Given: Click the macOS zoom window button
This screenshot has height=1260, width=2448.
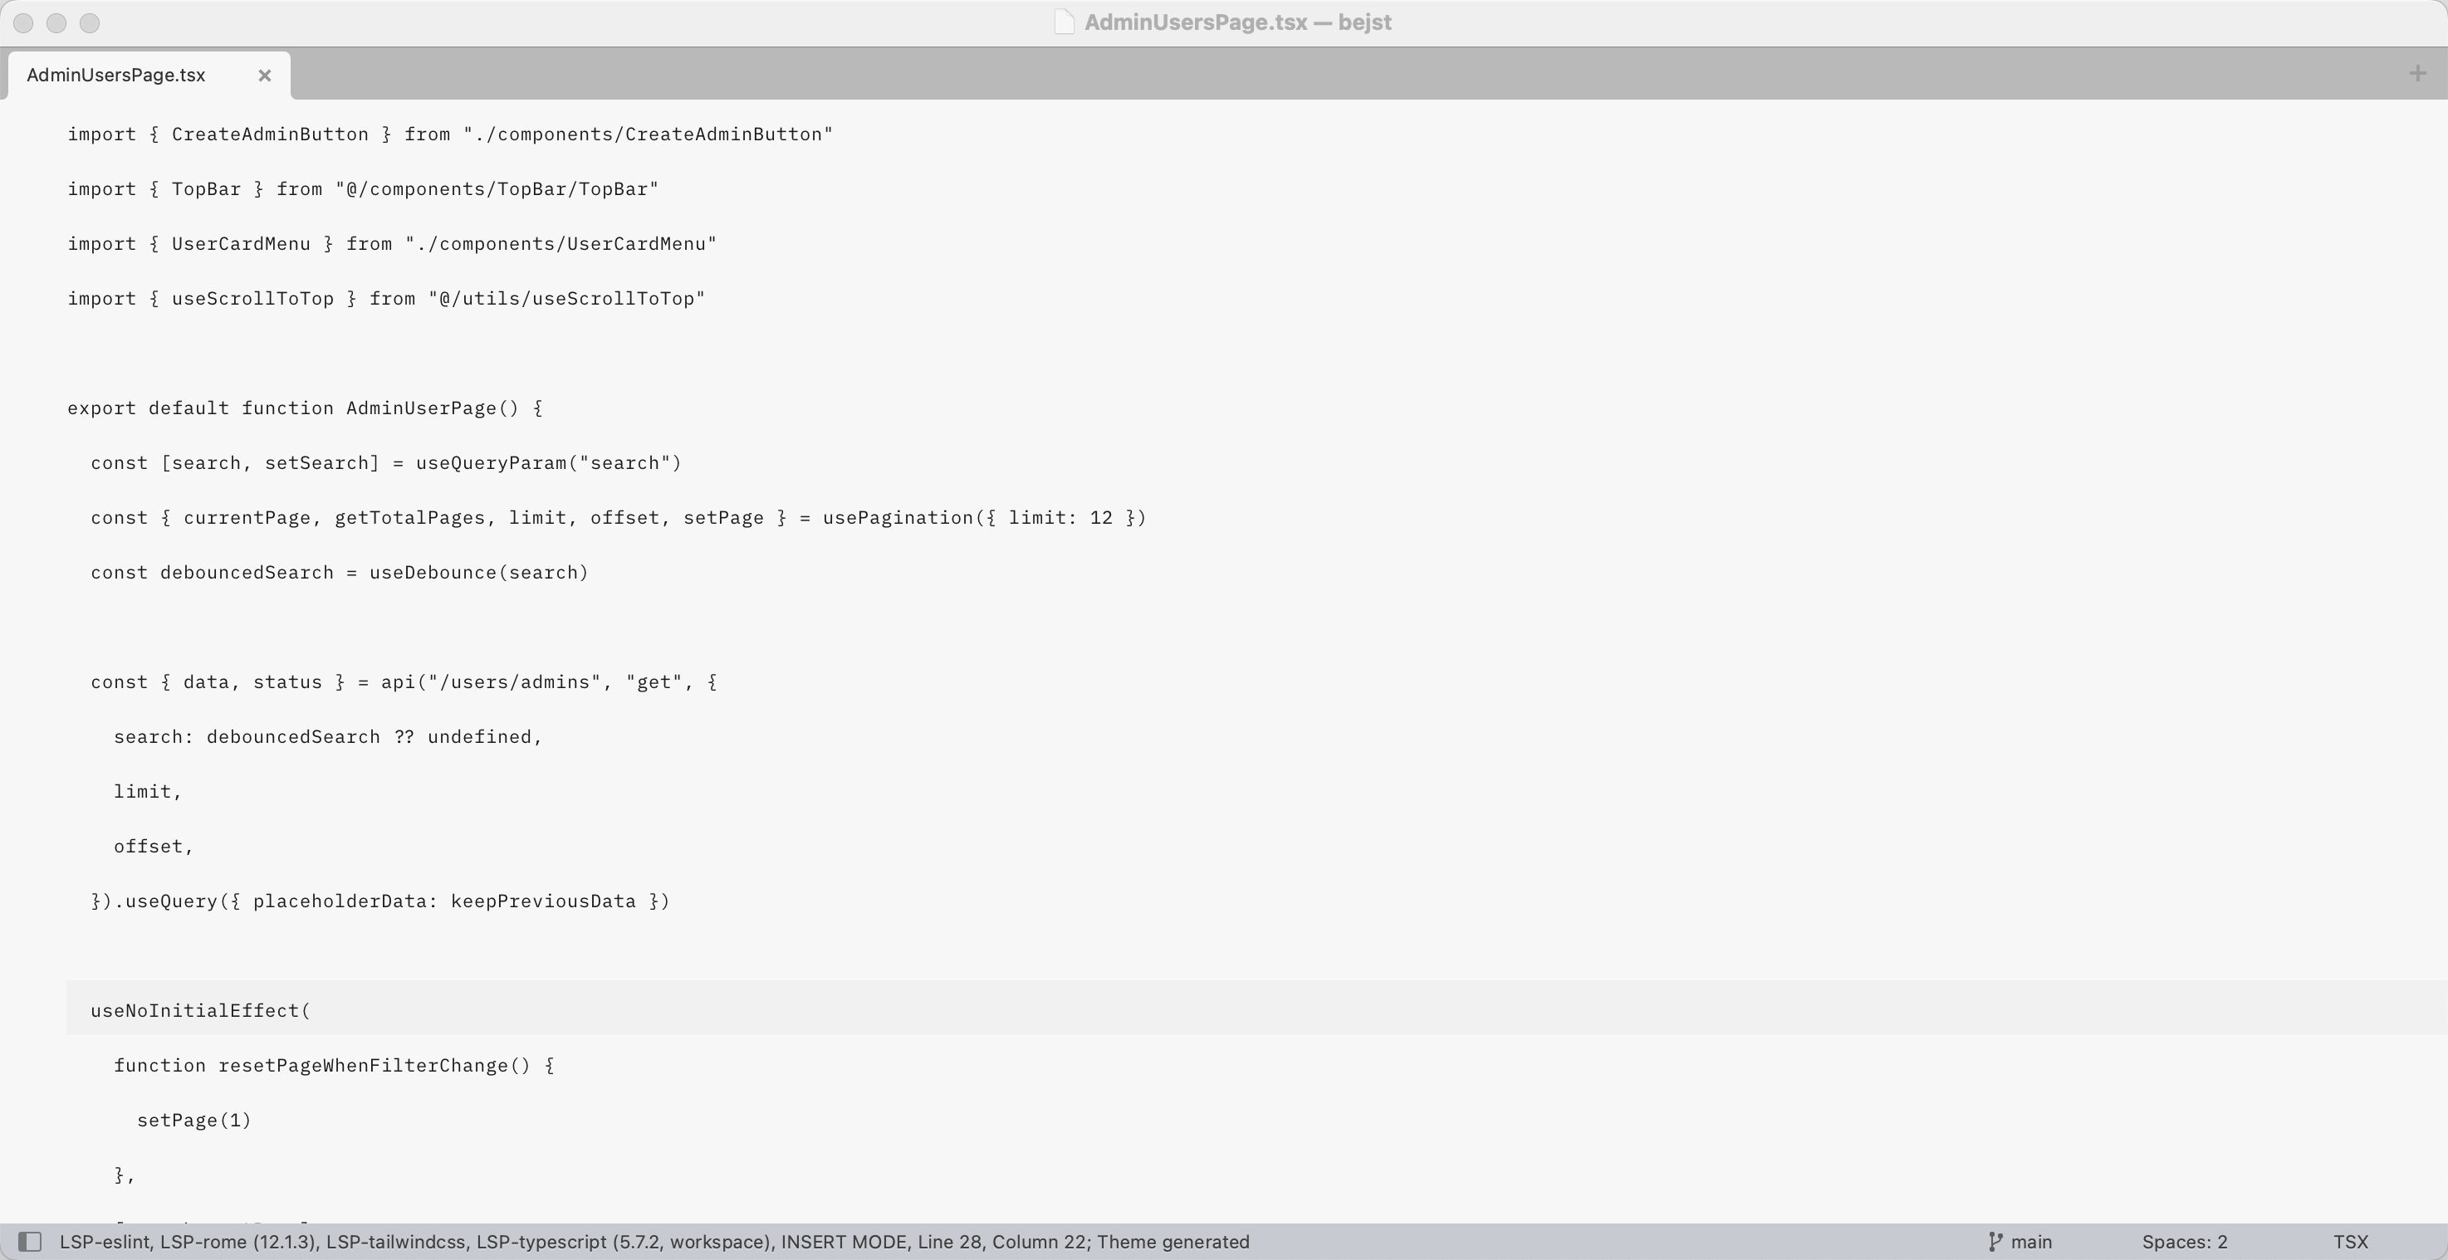Looking at the screenshot, I should 90,22.
